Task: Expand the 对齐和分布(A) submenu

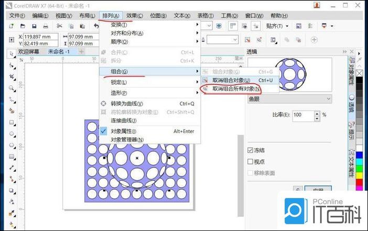Action: [150, 33]
